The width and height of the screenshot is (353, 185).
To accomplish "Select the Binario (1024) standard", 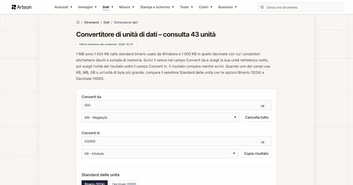I will coord(95,183).
